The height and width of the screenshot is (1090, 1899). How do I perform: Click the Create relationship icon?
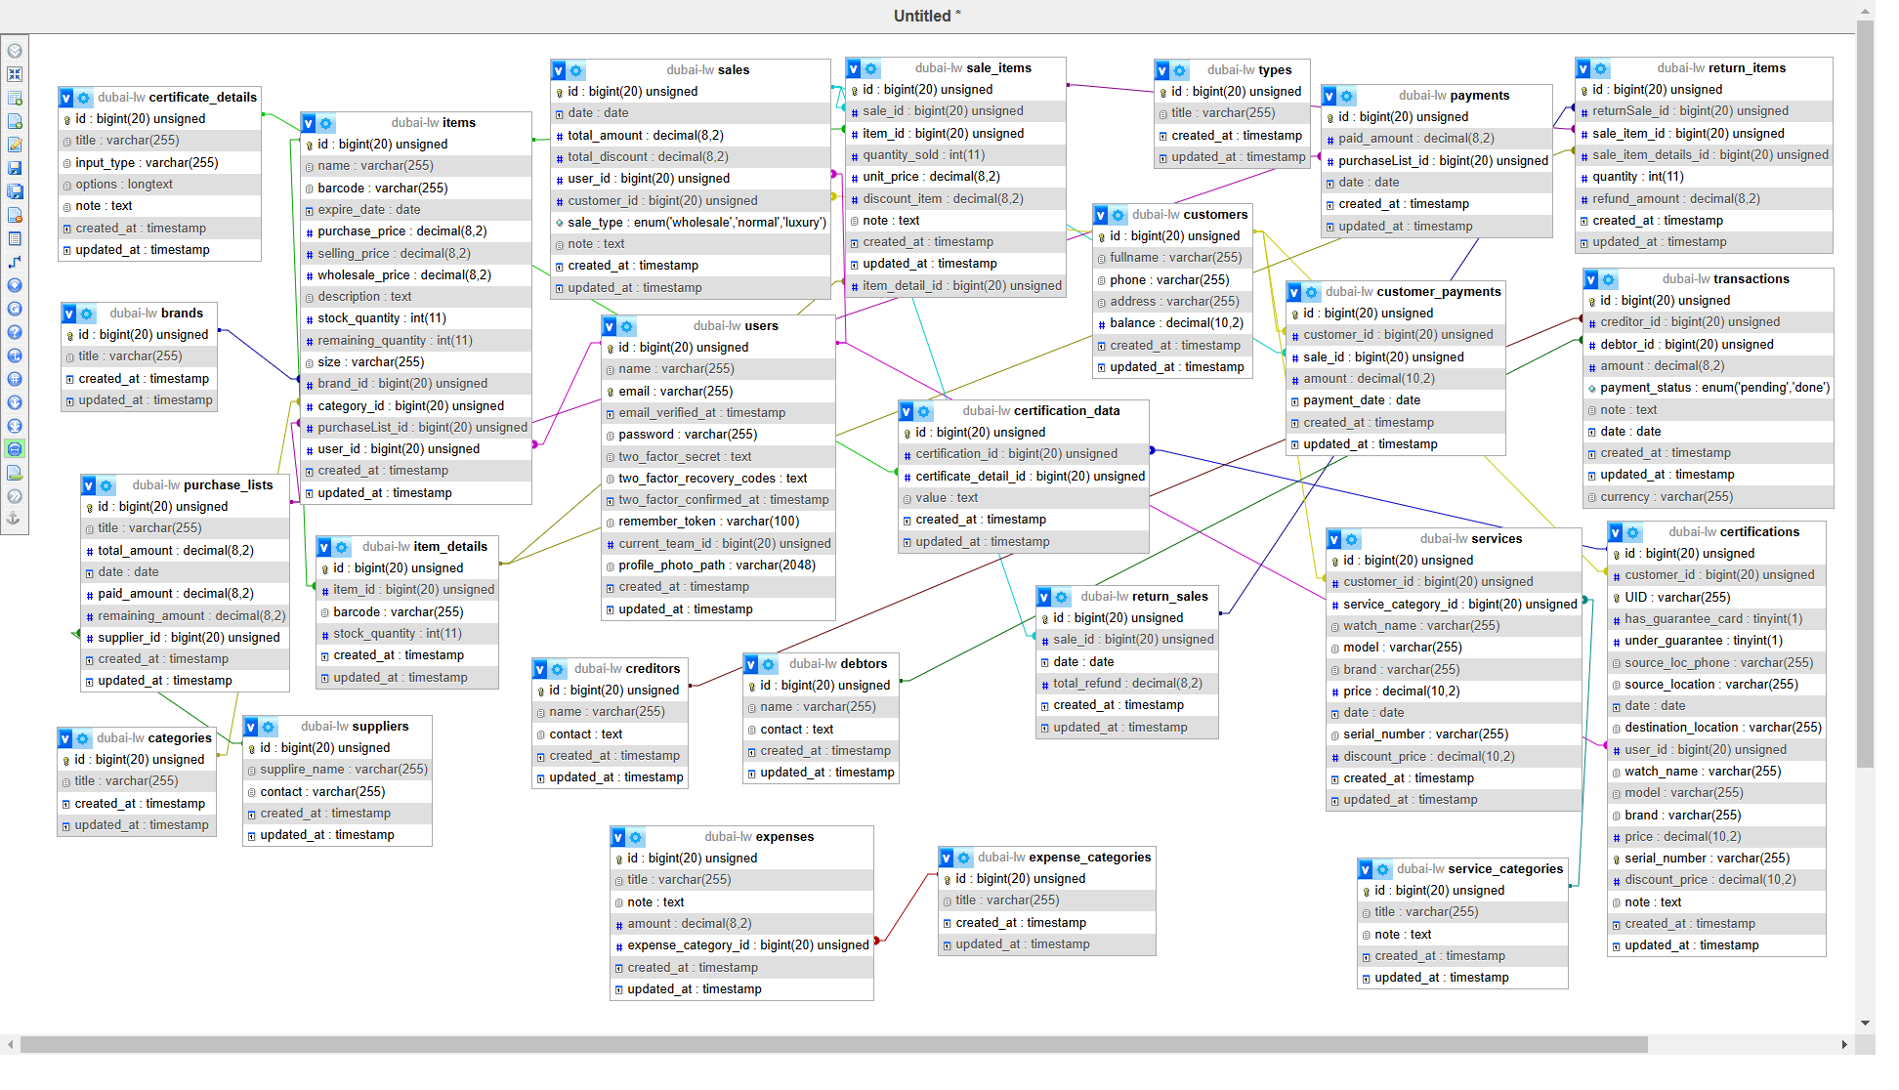[15, 262]
